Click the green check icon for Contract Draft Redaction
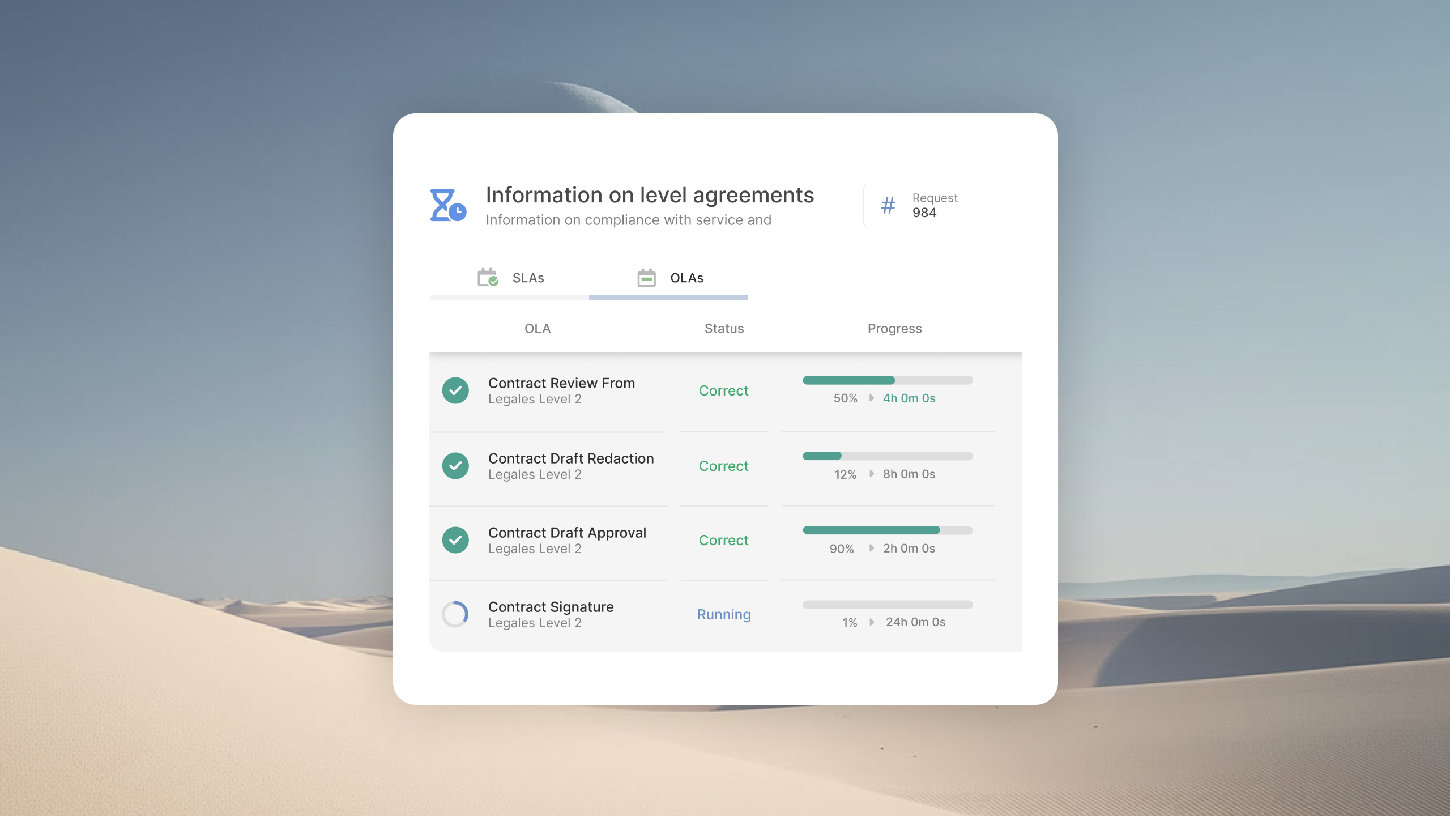 455,466
